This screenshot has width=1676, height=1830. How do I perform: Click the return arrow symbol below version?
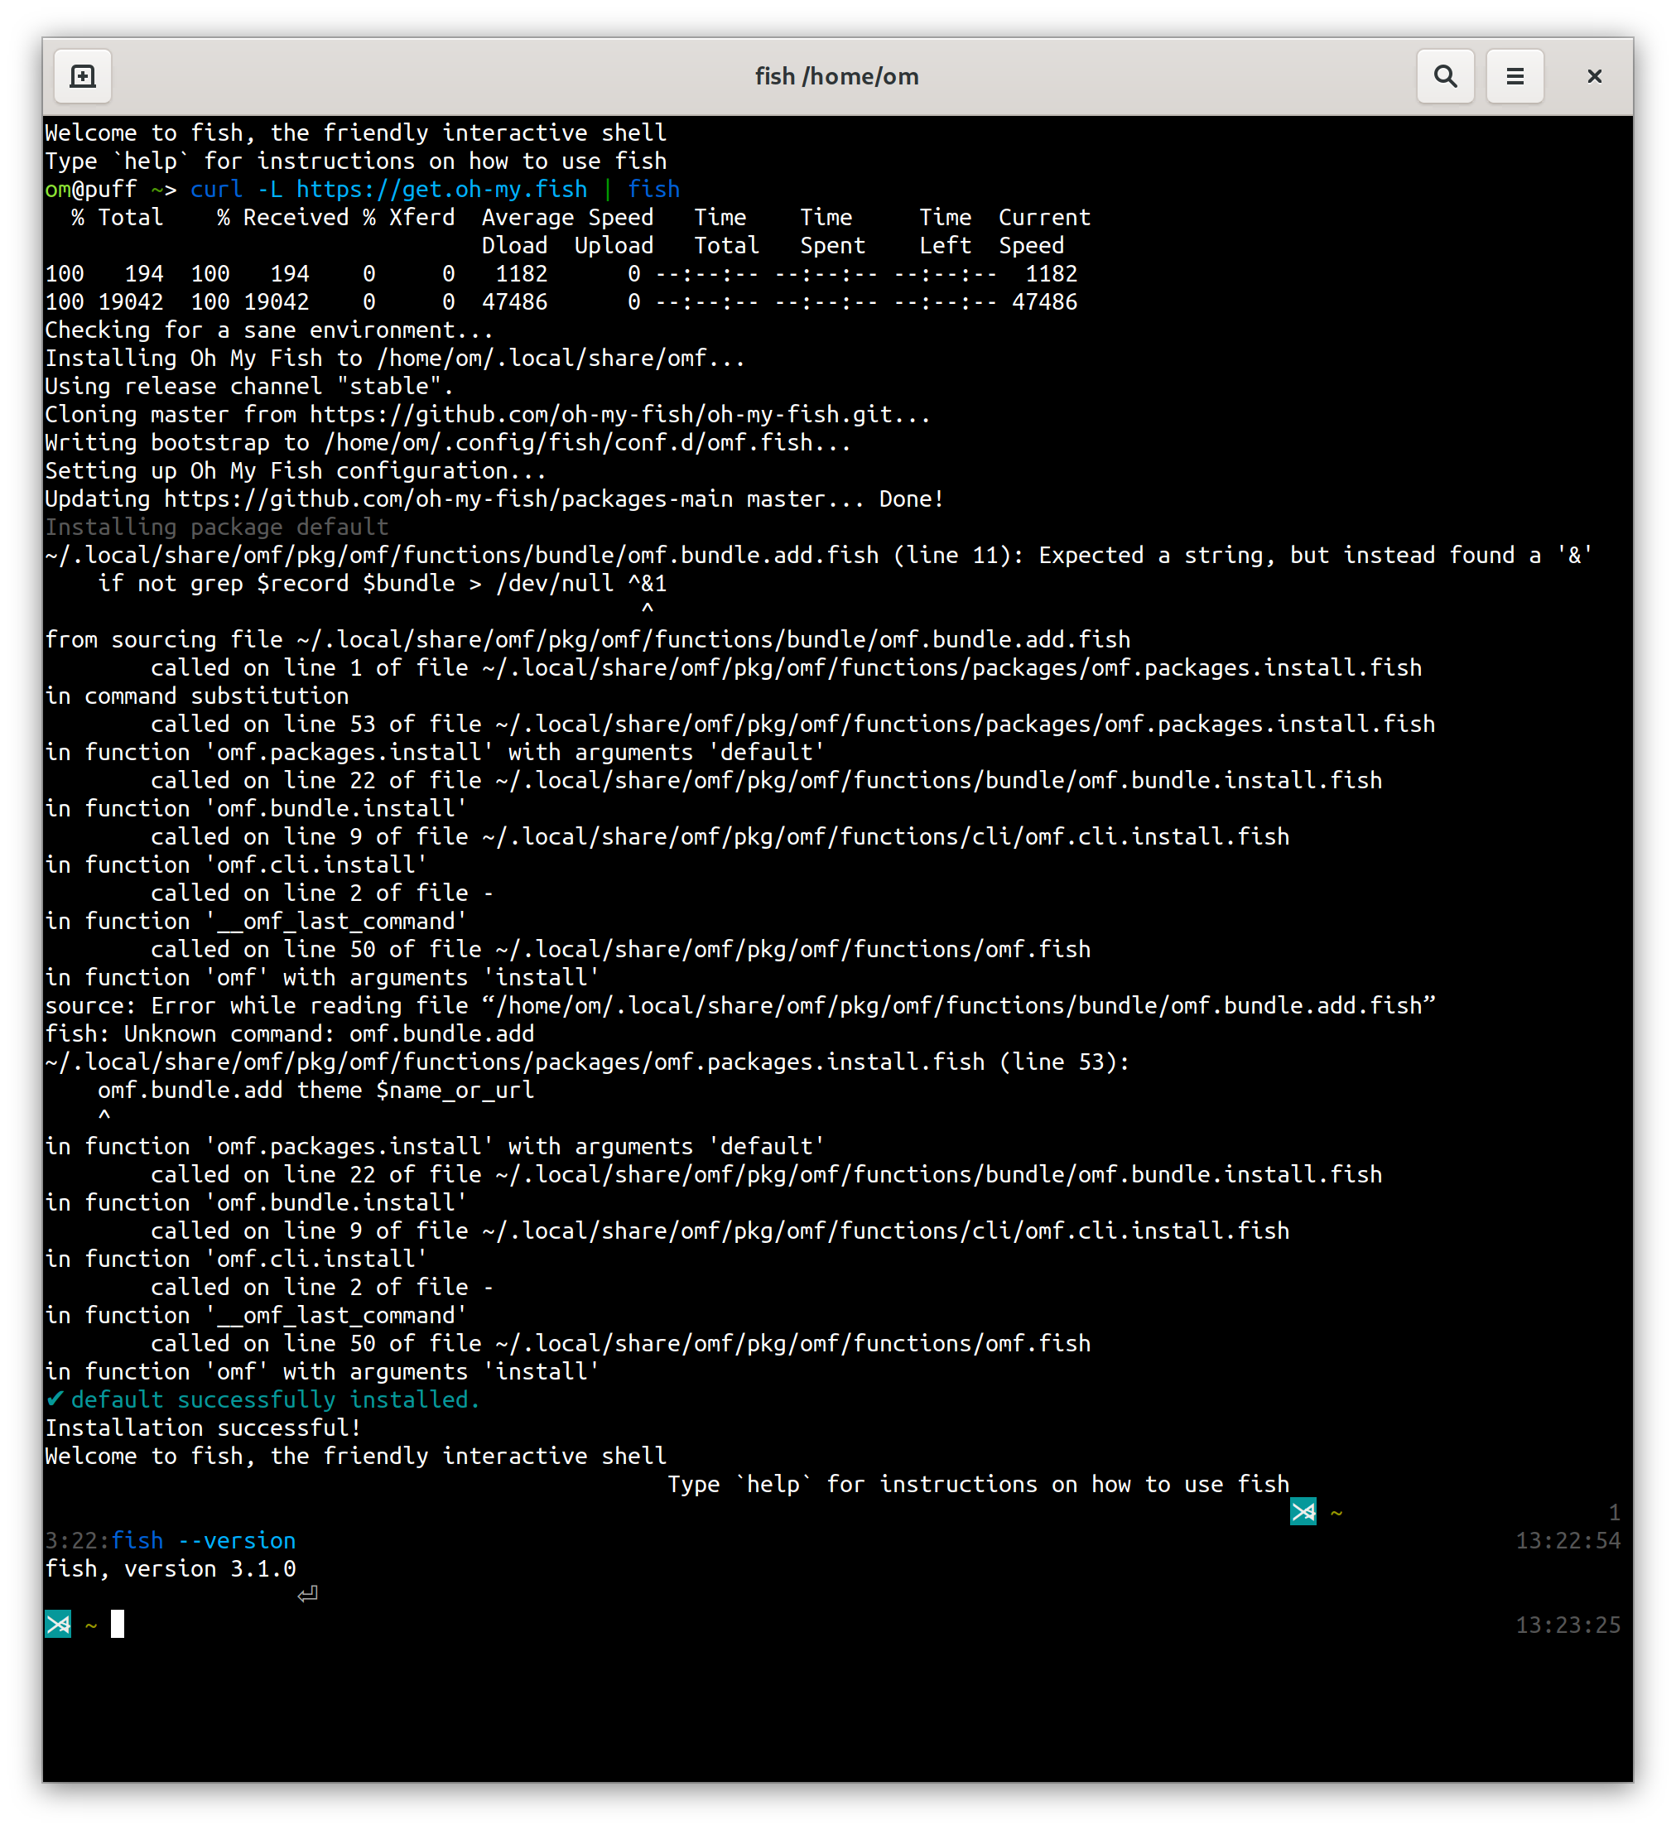pyautogui.click(x=308, y=1594)
